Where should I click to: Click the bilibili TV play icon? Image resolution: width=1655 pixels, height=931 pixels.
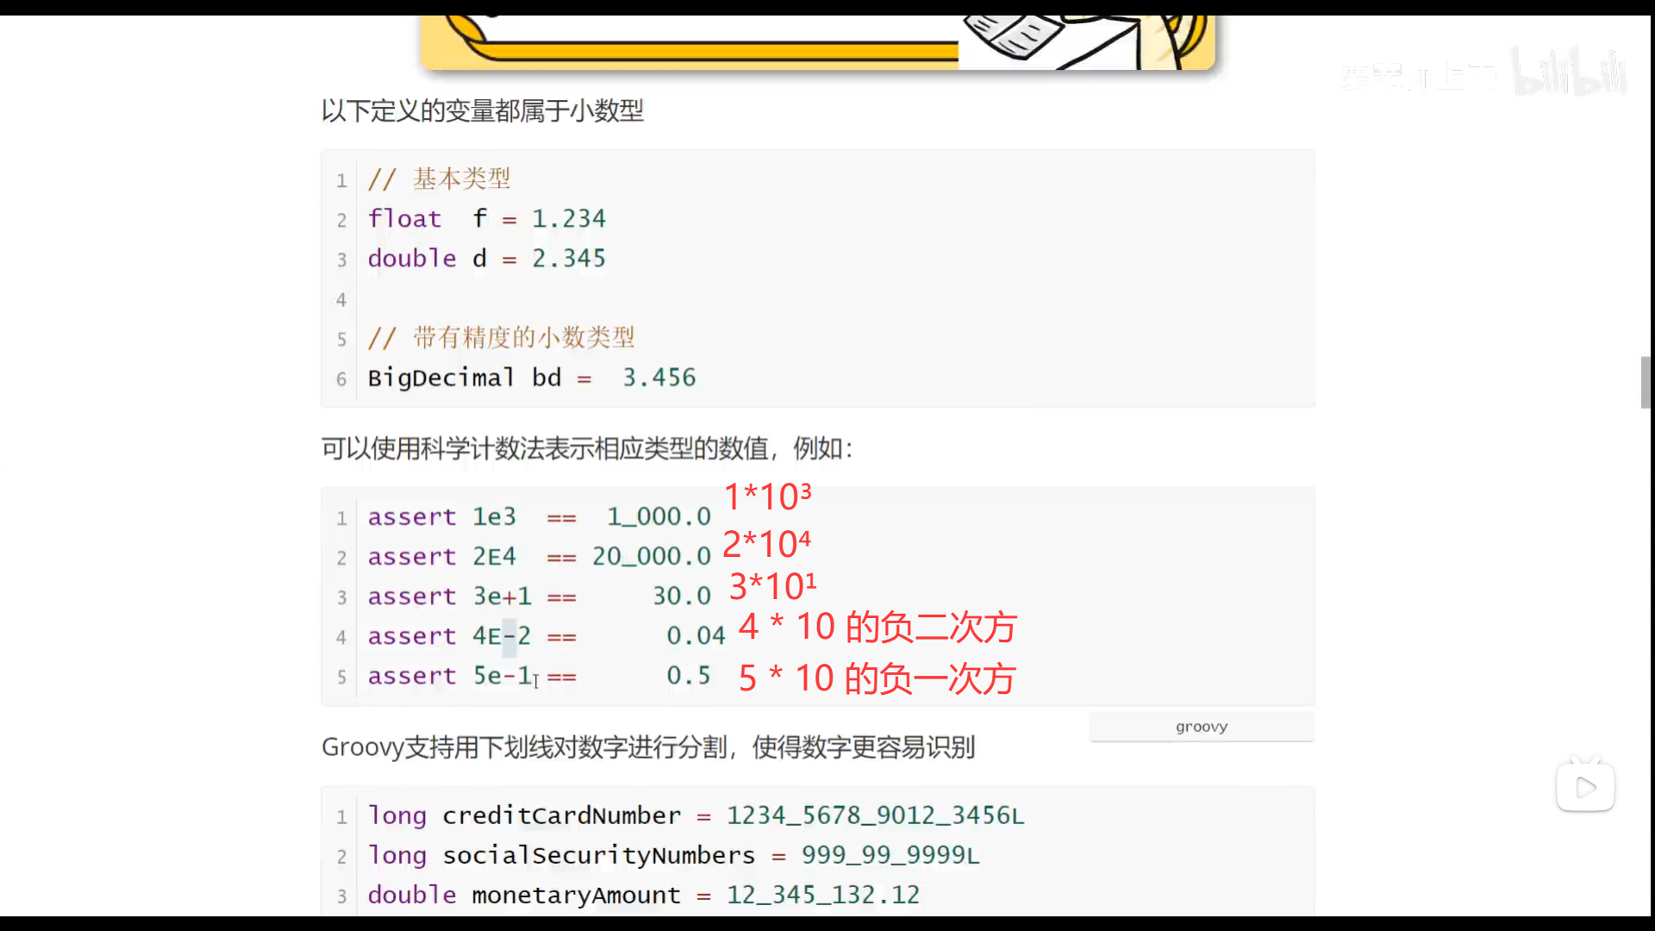(x=1584, y=786)
